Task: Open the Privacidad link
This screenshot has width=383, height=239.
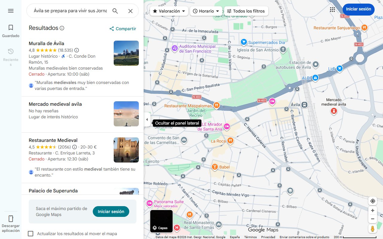Action: coord(268,237)
